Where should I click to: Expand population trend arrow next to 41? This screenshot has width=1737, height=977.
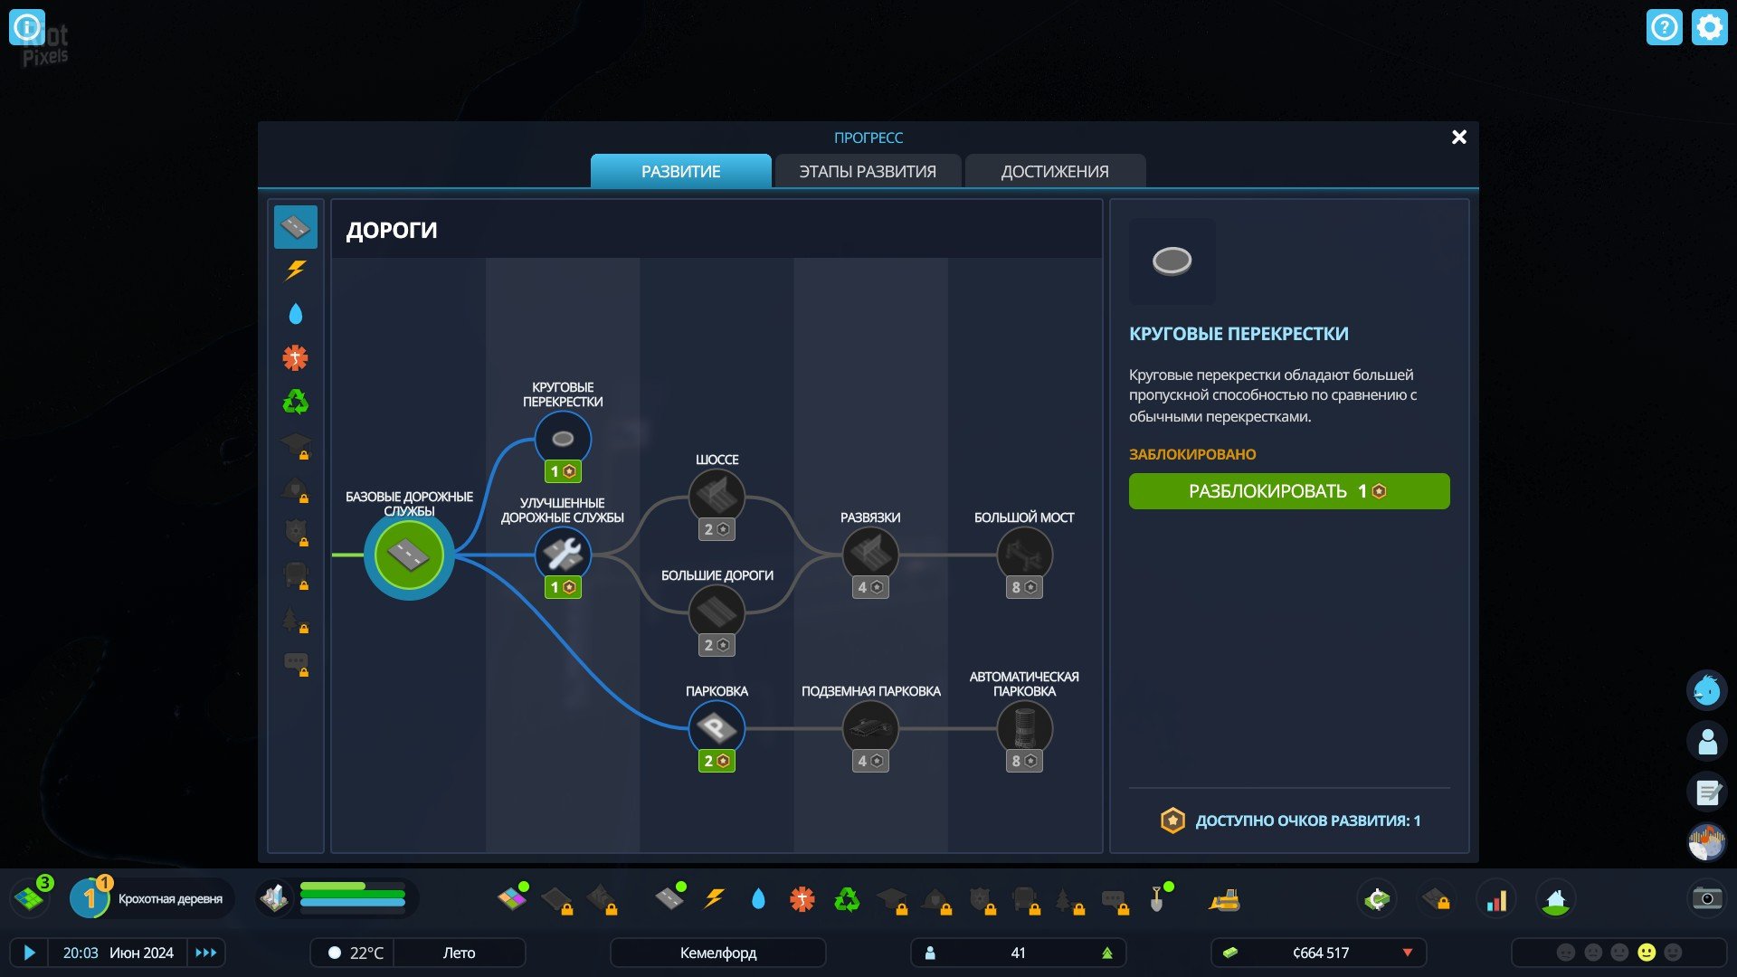coord(1106,953)
